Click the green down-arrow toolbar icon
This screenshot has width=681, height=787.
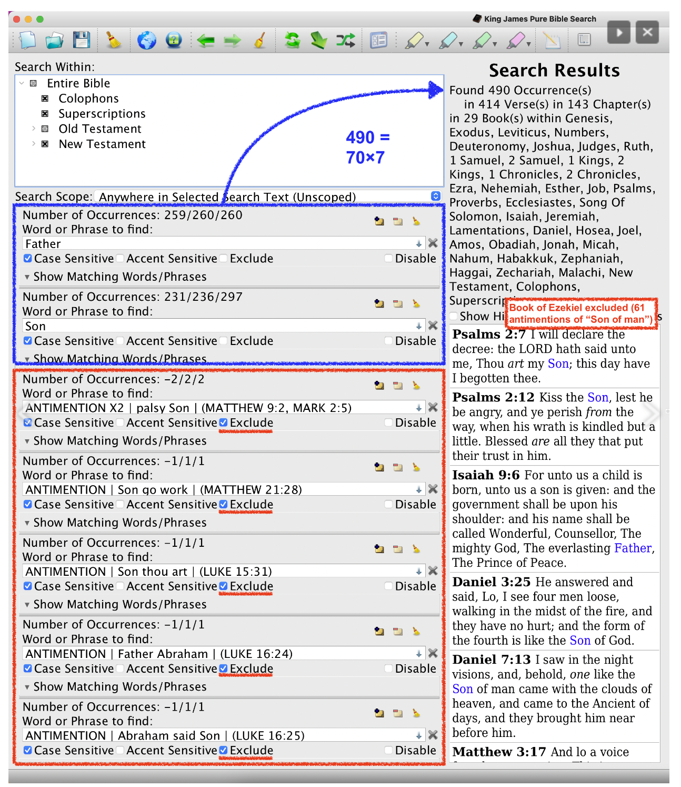(318, 40)
